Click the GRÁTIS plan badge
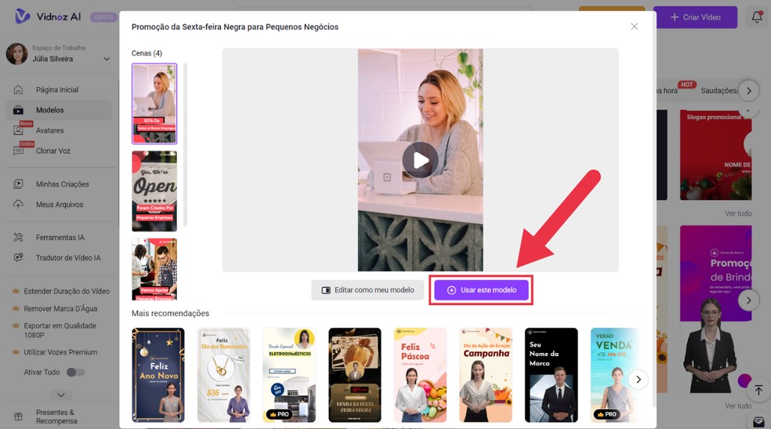This screenshot has width=771, height=429. click(103, 16)
